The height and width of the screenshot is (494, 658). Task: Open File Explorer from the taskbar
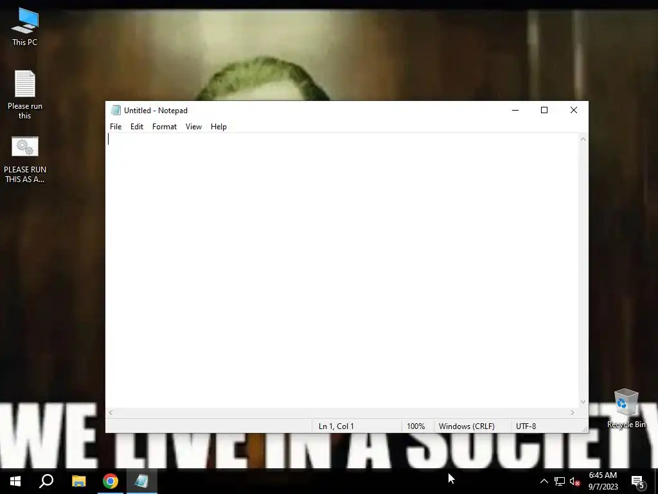pos(78,481)
